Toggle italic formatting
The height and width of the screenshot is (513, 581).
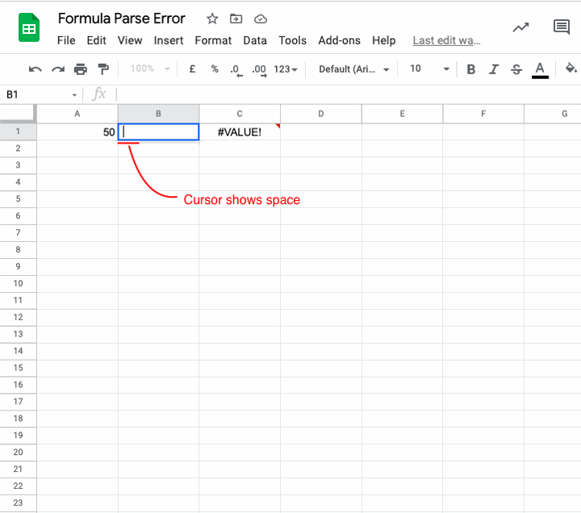point(494,69)
